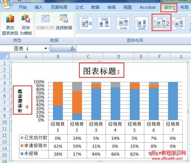The width and height of the screenshot is (191, 163).
Task: Click blue legend swatch for 未报销
Action: tap(22, 154)
